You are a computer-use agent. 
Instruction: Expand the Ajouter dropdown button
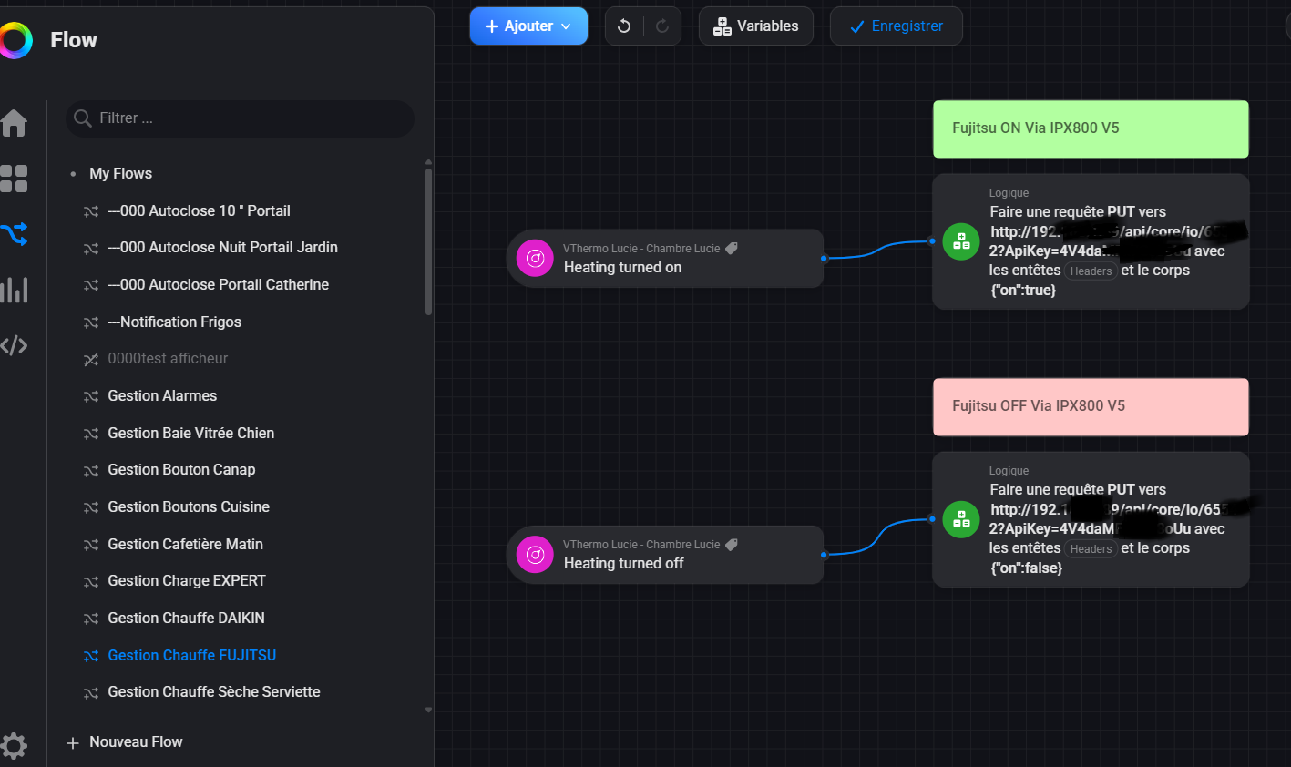pyautogui.click(x=528, y=26)
